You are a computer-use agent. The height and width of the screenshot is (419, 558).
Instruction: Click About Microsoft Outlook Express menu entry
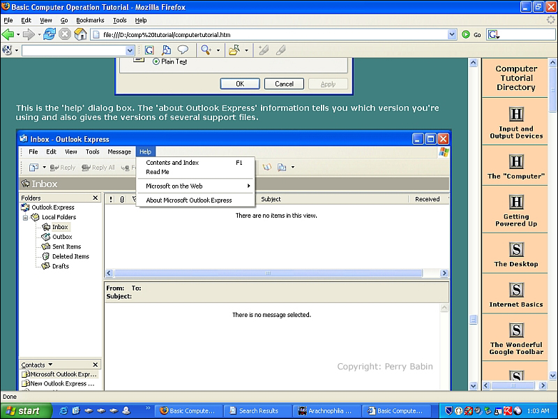pos(189,200)
